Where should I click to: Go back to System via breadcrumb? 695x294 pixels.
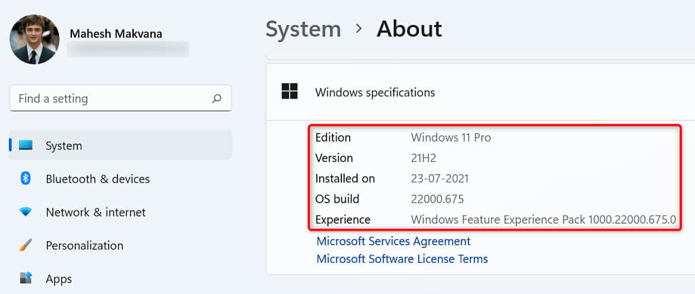[303, 29]
